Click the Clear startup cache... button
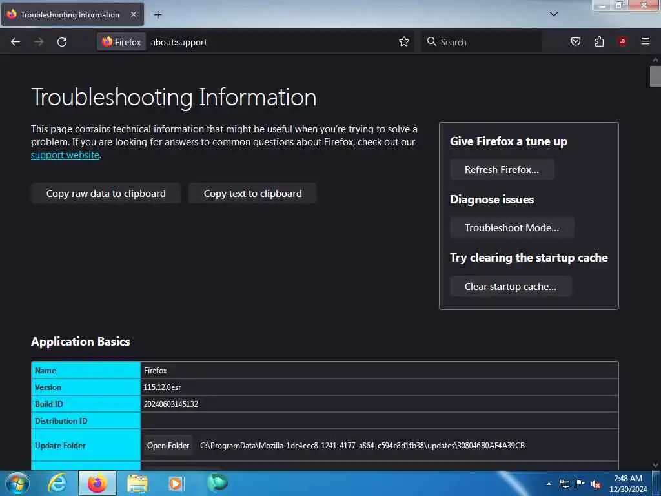 (x=511, y=286)
